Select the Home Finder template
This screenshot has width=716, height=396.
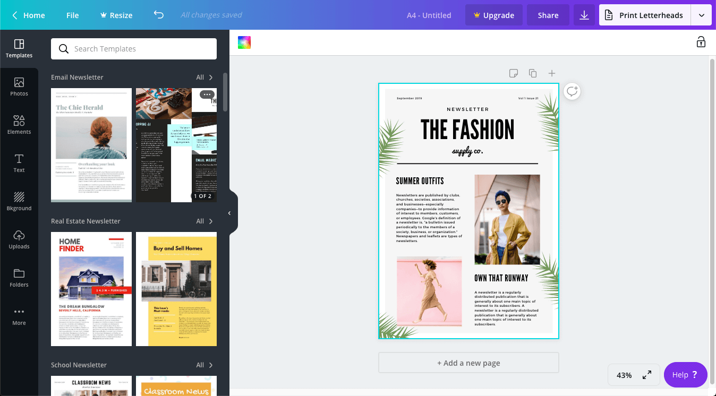click(91, 289)
